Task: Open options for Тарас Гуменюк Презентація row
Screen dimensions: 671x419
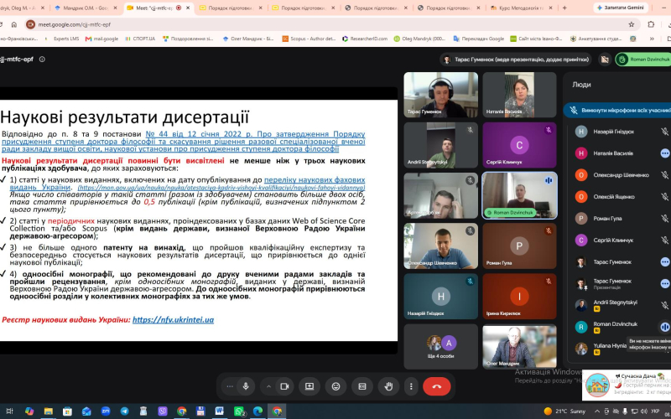Action: tap(664, 283)
